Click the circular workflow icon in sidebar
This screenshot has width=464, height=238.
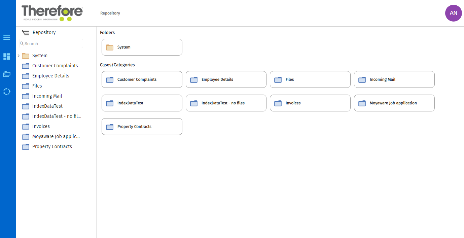click(7, 92)
